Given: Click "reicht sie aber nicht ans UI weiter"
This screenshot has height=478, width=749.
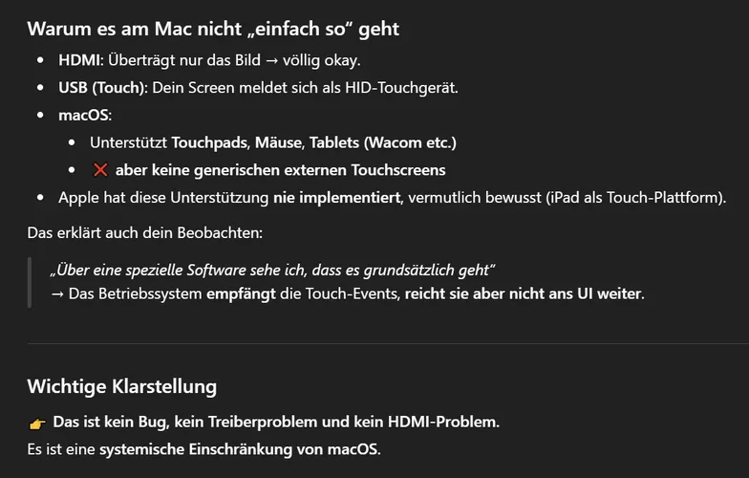Looking at the screenshot, I should click(523, 293).
